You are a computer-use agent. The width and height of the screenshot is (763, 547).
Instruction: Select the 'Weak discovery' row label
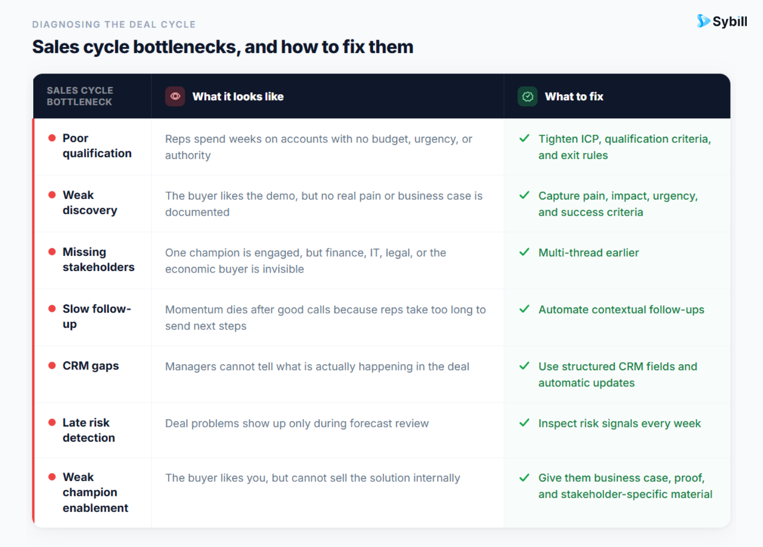[x=90, y=203]
